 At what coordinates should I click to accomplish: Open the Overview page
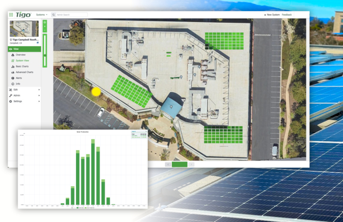(x=20, y=55)
